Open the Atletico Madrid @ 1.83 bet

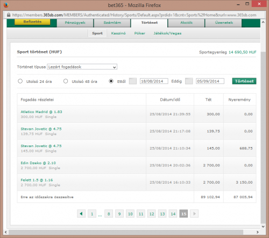pyautogui.click(x=41, y=112)
